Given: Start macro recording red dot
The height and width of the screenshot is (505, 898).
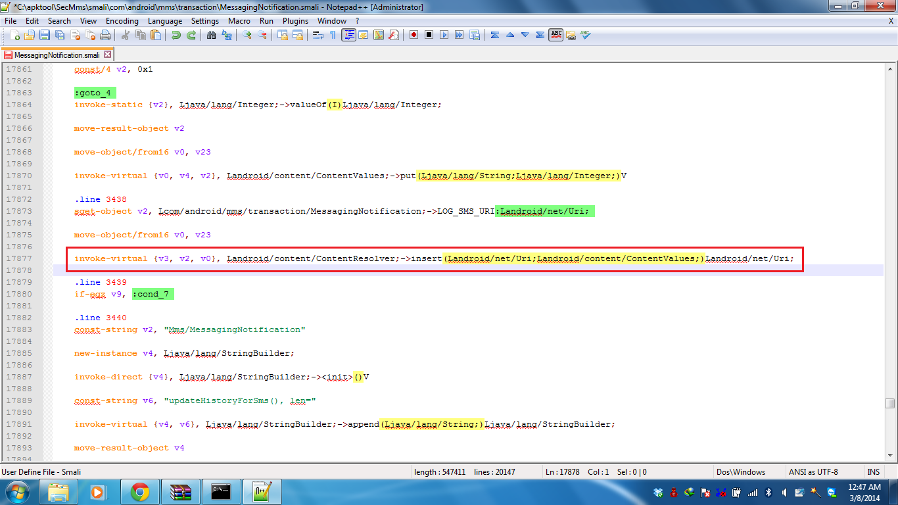Looking at the screenshot, I should 414,35.
